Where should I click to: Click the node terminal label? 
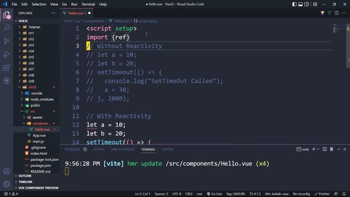tap(303, 149)
